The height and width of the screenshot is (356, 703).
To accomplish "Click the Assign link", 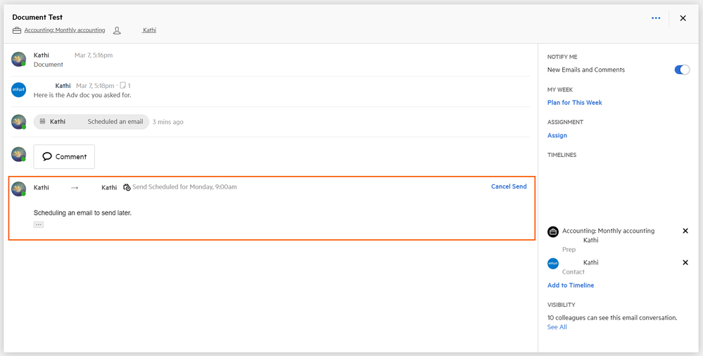I will pos(557,136).
